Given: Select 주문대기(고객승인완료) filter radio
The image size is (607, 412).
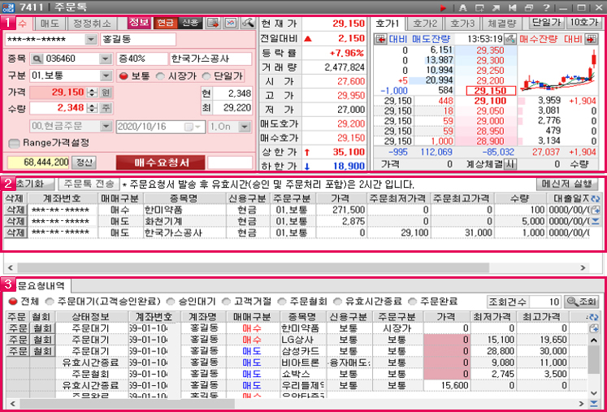Looking at the screenshot, I should (50, 301).
